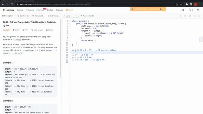The image size is (203, 114).
Task: Open the Store link
Action: click(x=69, y=10)
